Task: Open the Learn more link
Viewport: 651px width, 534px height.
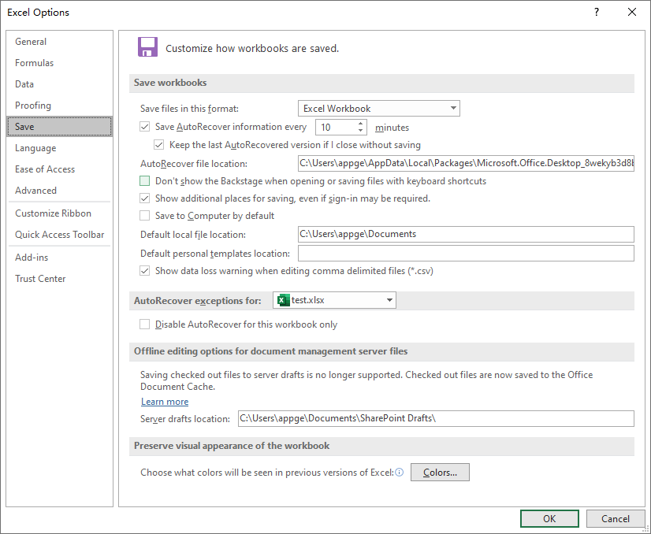Action: [x=164, y=401]
